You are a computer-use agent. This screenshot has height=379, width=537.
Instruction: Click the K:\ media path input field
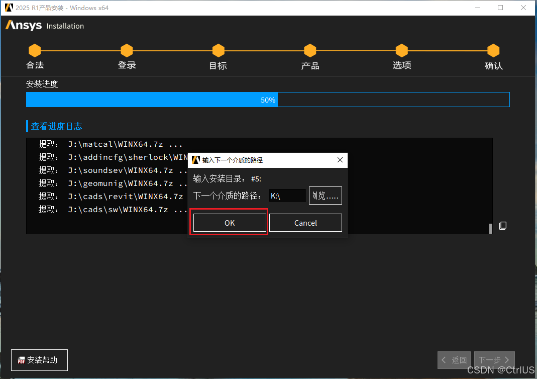click(x=287, y=196)
